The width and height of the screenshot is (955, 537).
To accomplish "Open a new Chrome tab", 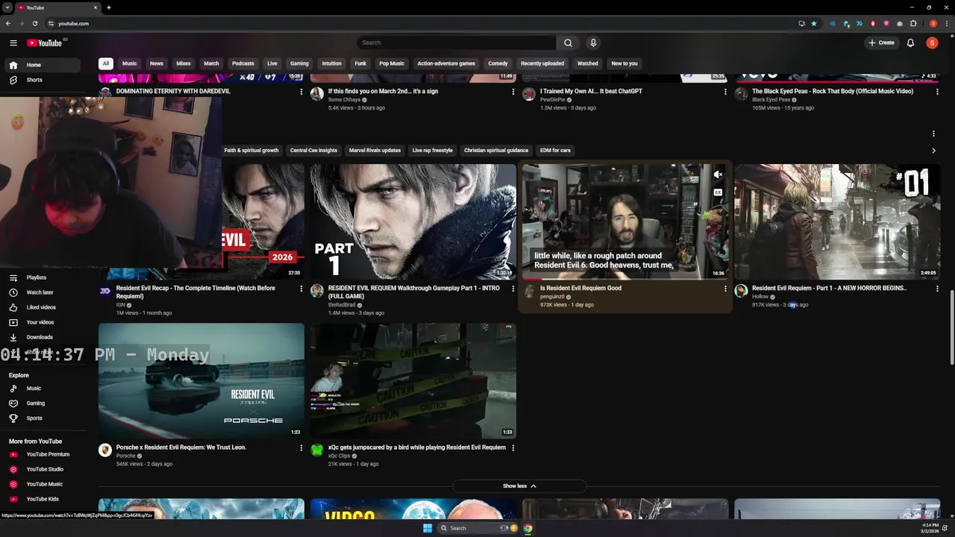I will 109,7.
